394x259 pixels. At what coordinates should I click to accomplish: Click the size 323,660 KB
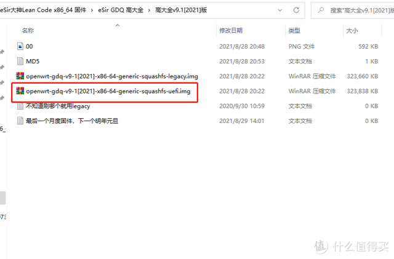pos(363,76)
